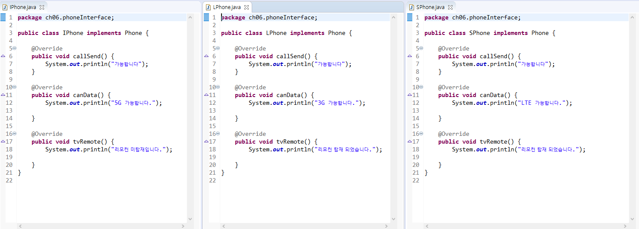Collapse canData method fold in IPhone.java
Image resolution: width=639 pixels, height=229 pixels.
coord(14,87)
